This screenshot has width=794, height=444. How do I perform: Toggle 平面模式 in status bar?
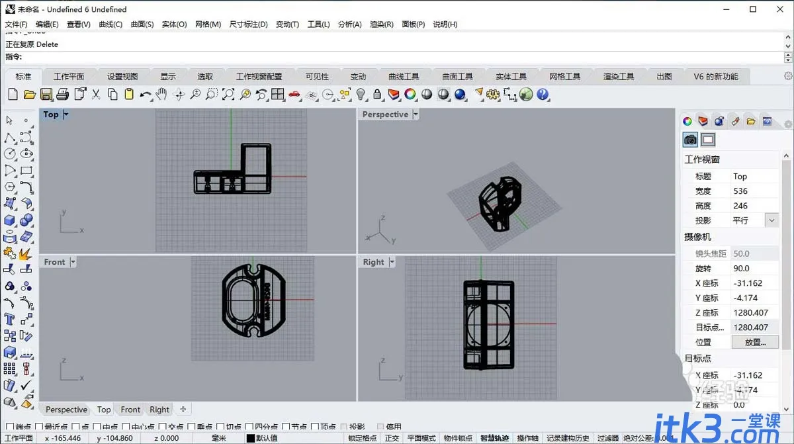(421, 438)
